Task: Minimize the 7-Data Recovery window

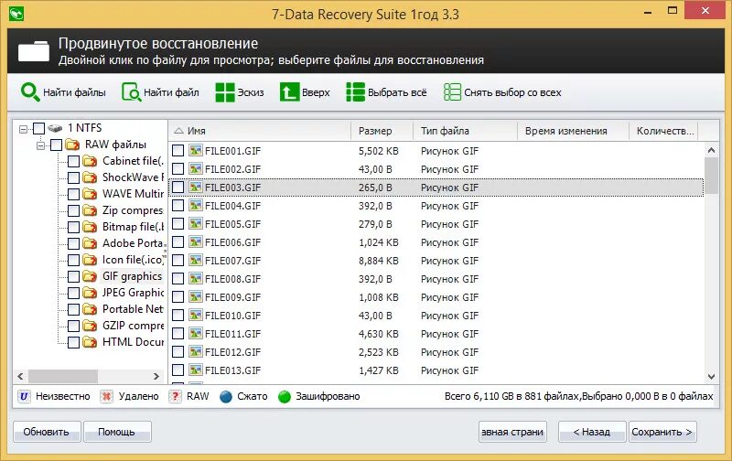Action: [648, 12]
